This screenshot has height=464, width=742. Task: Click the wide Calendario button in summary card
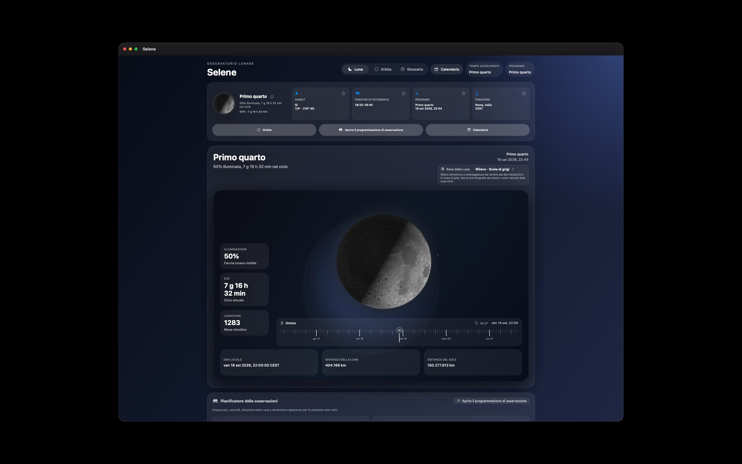point(477,130)
